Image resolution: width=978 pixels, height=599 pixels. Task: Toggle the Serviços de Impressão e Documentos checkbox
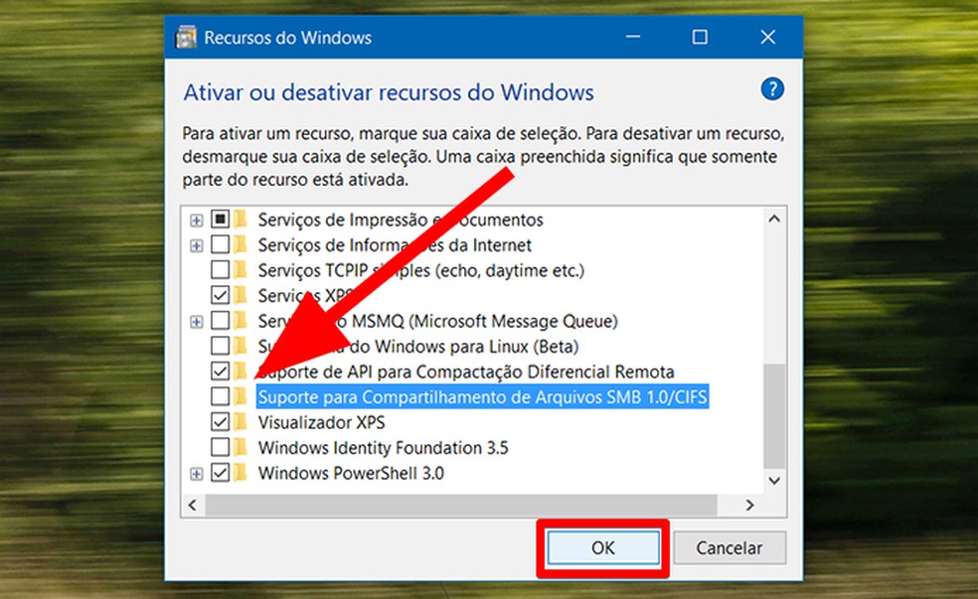point(221,220)
